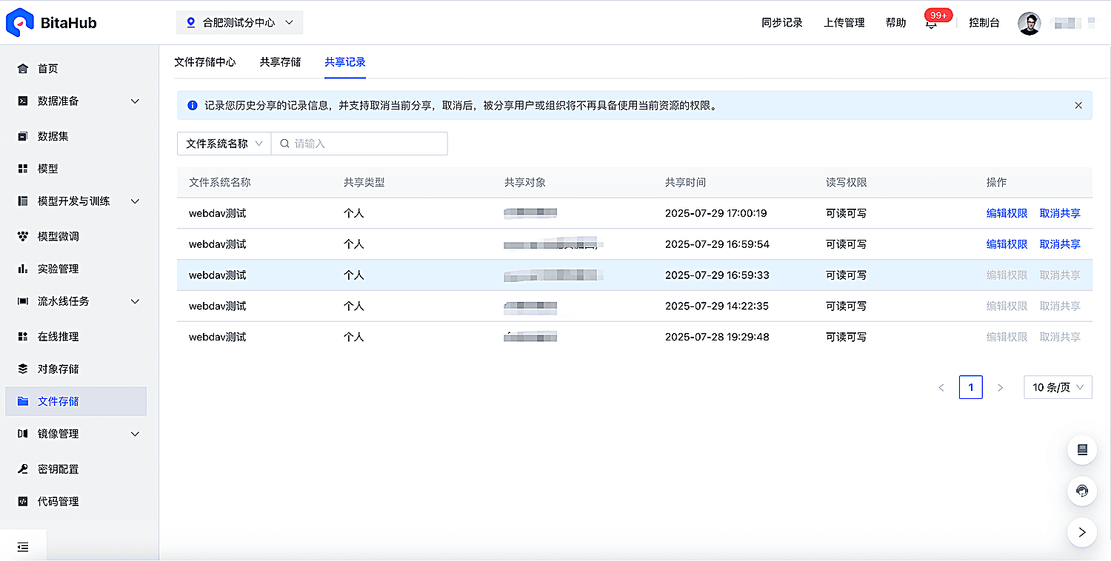Click the floating right-arrow collapse button
The width and height of the screenshot is (1111, 561).
click(1082, 532)
